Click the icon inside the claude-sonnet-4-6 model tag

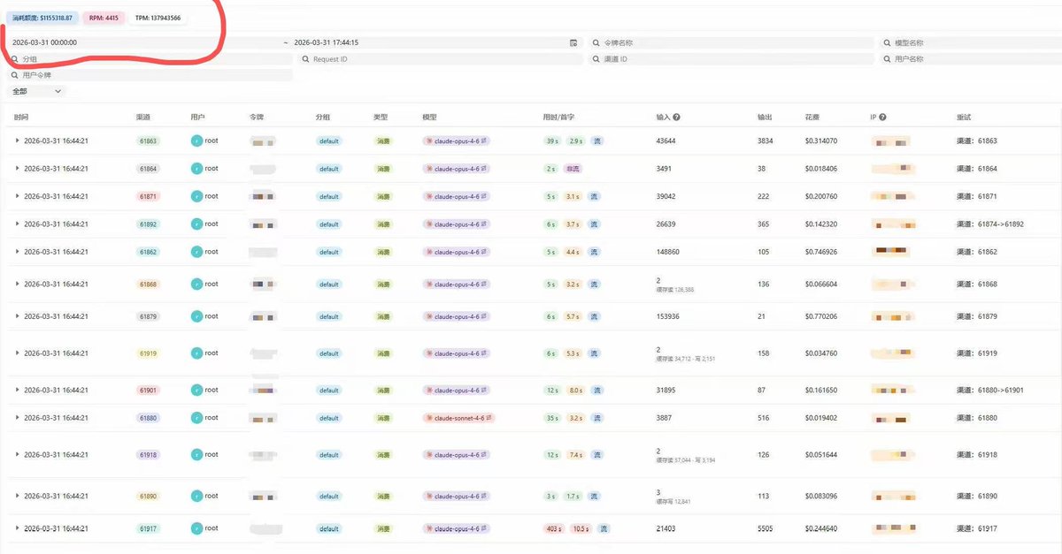429,418
